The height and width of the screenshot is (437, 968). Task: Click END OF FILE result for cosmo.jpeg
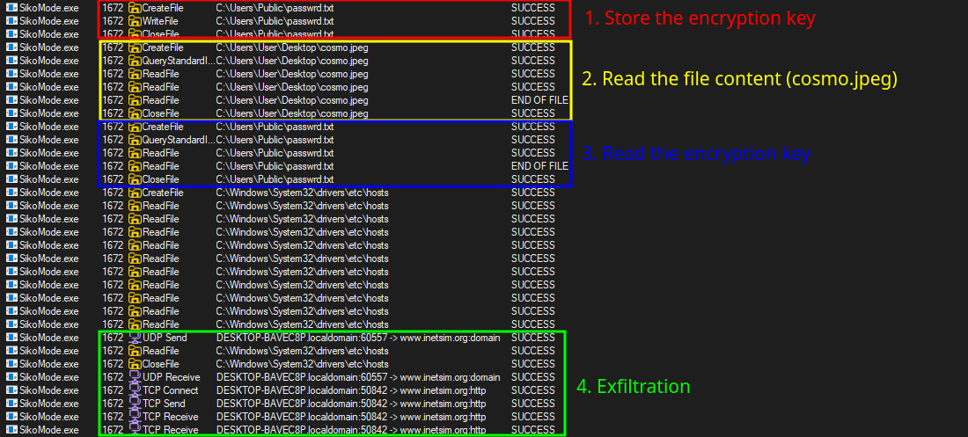pyautogui.click(x=539, y=100)
